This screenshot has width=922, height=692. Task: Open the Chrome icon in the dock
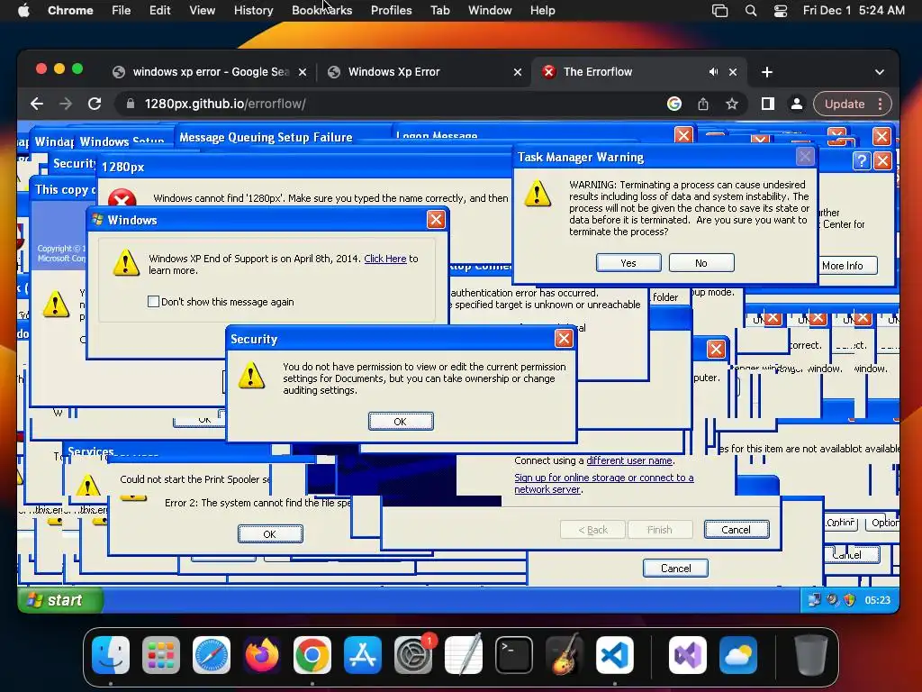tap(312, 655)
